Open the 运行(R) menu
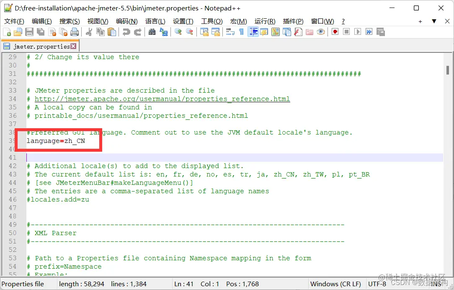The width and height of the screenshot is (454, 290). (x=265, y=21)
